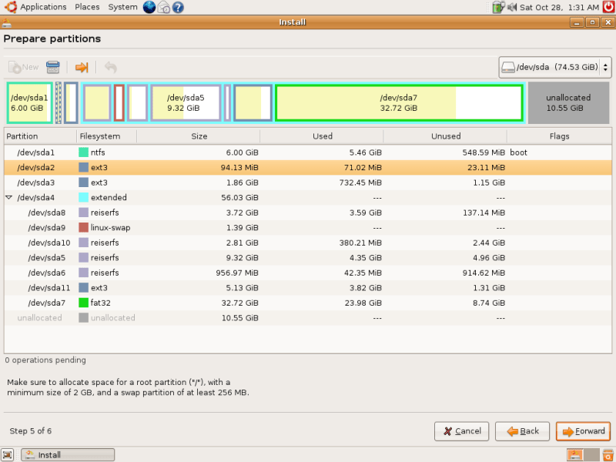Click the fat32 green swatch for /dev/sda7
Viewport: 616px width, 462px height.
click(83, 303)
